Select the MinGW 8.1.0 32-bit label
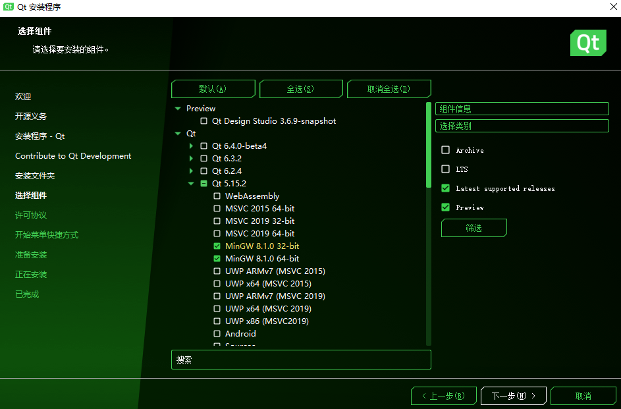The height and width of the screenshot is (409, 621). (262, 246)
